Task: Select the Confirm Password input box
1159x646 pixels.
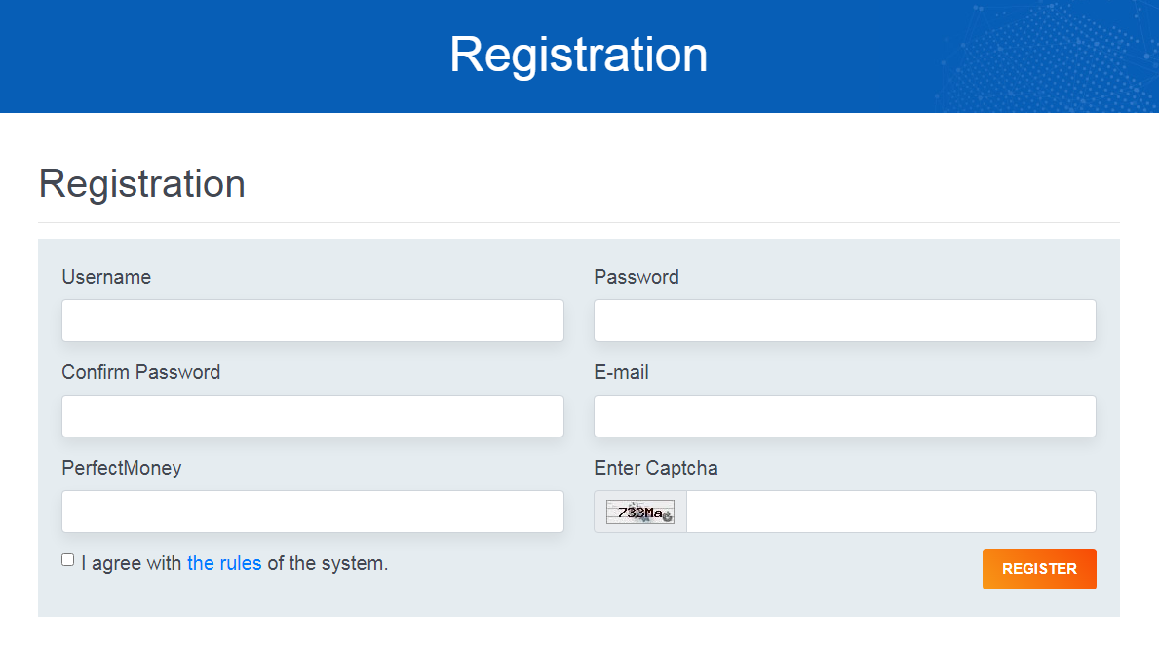Action: coord(313,415)
